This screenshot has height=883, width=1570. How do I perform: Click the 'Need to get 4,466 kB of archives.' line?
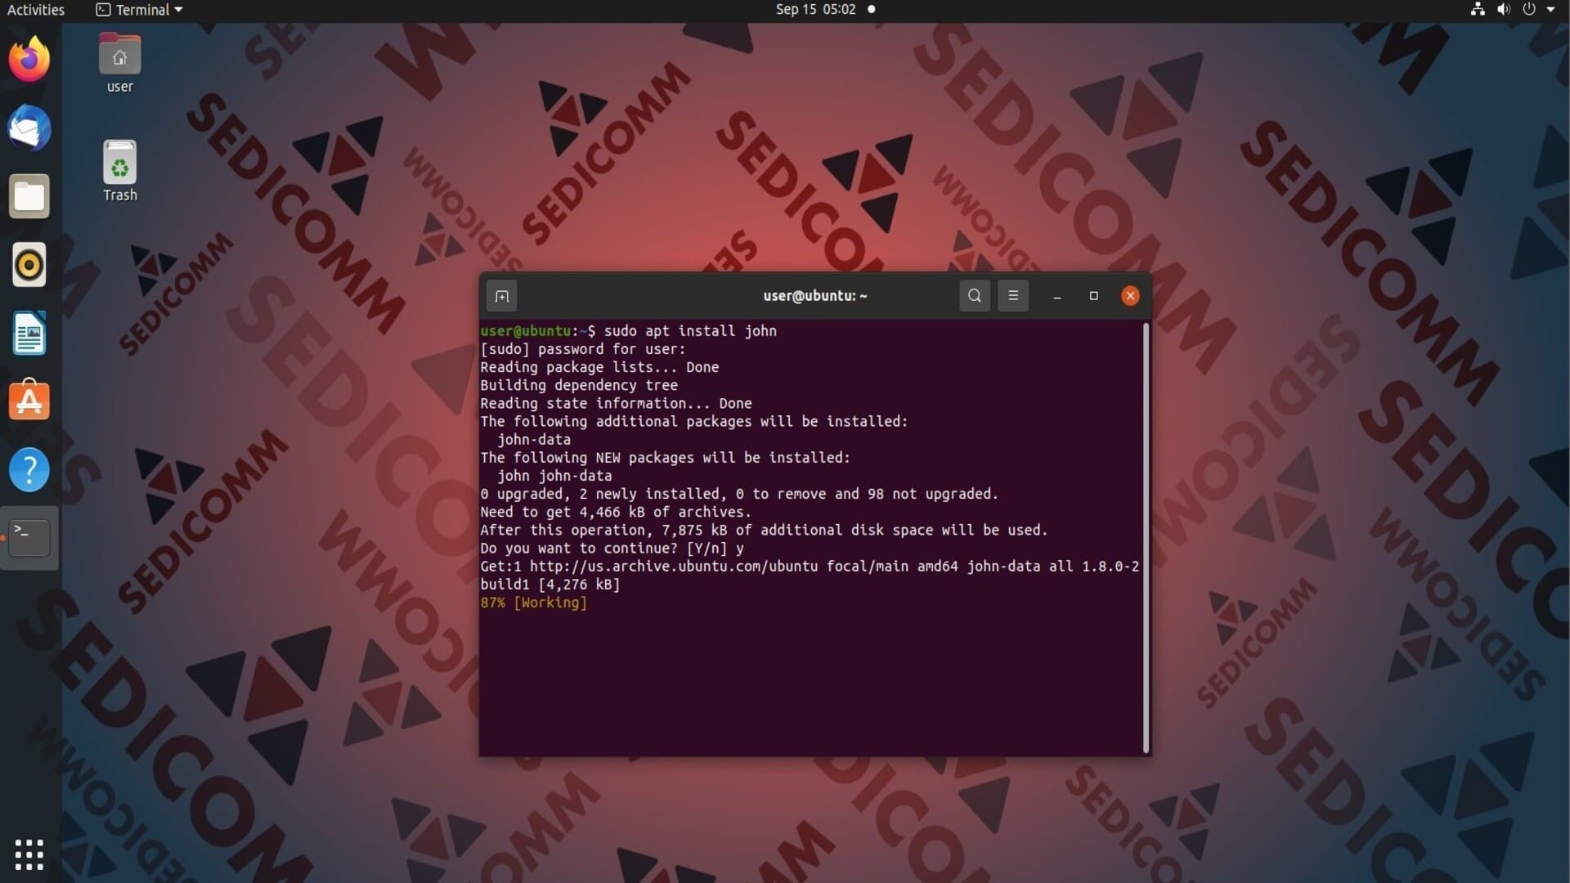616,513
